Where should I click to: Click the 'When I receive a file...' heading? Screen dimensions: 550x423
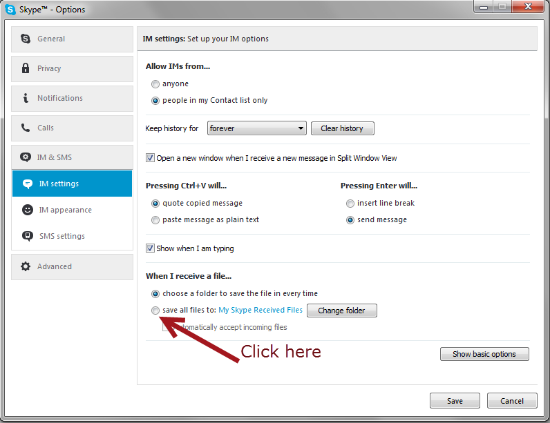[189, 276]
